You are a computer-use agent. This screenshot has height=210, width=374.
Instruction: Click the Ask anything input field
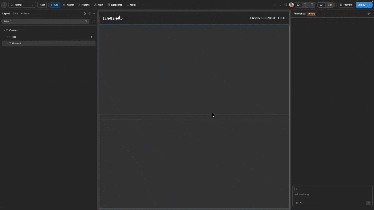321,194
